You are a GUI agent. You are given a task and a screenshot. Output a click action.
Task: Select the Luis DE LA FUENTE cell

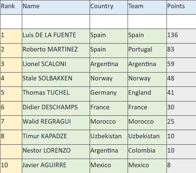[56, 35]
